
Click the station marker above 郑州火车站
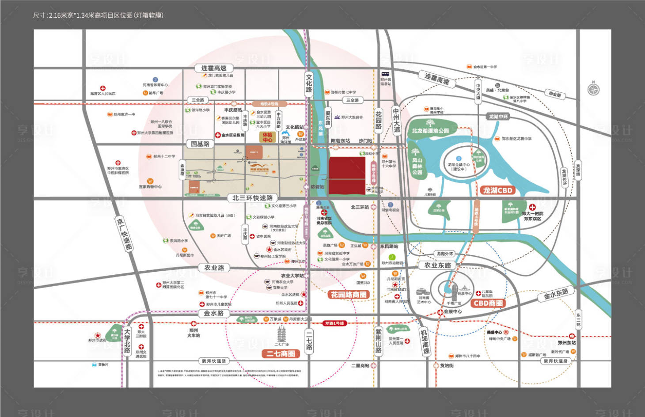click(x=193, y=324)
